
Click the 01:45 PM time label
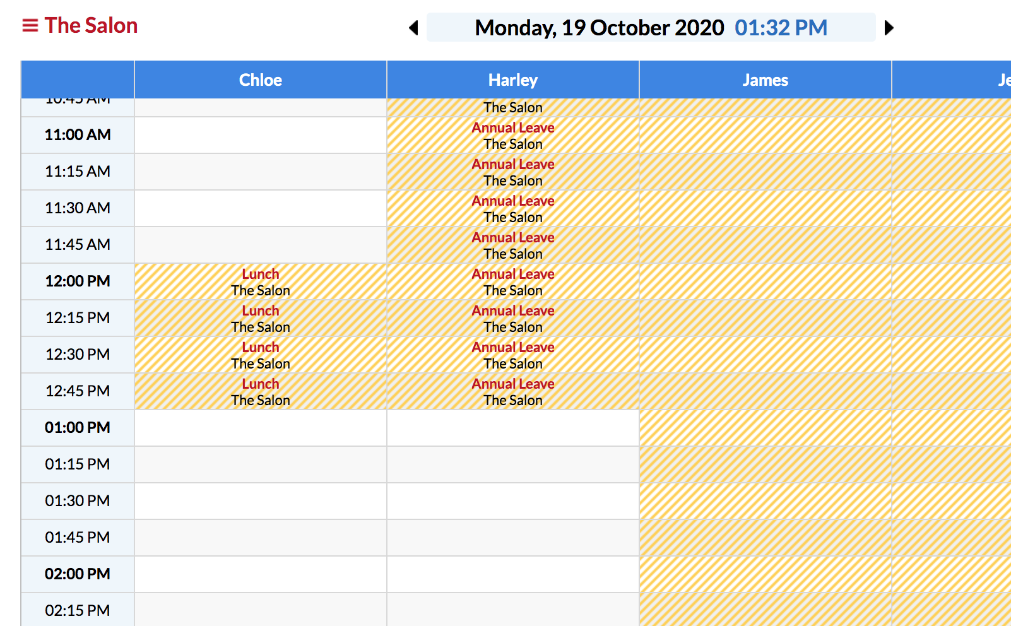[x=78, y=538]
